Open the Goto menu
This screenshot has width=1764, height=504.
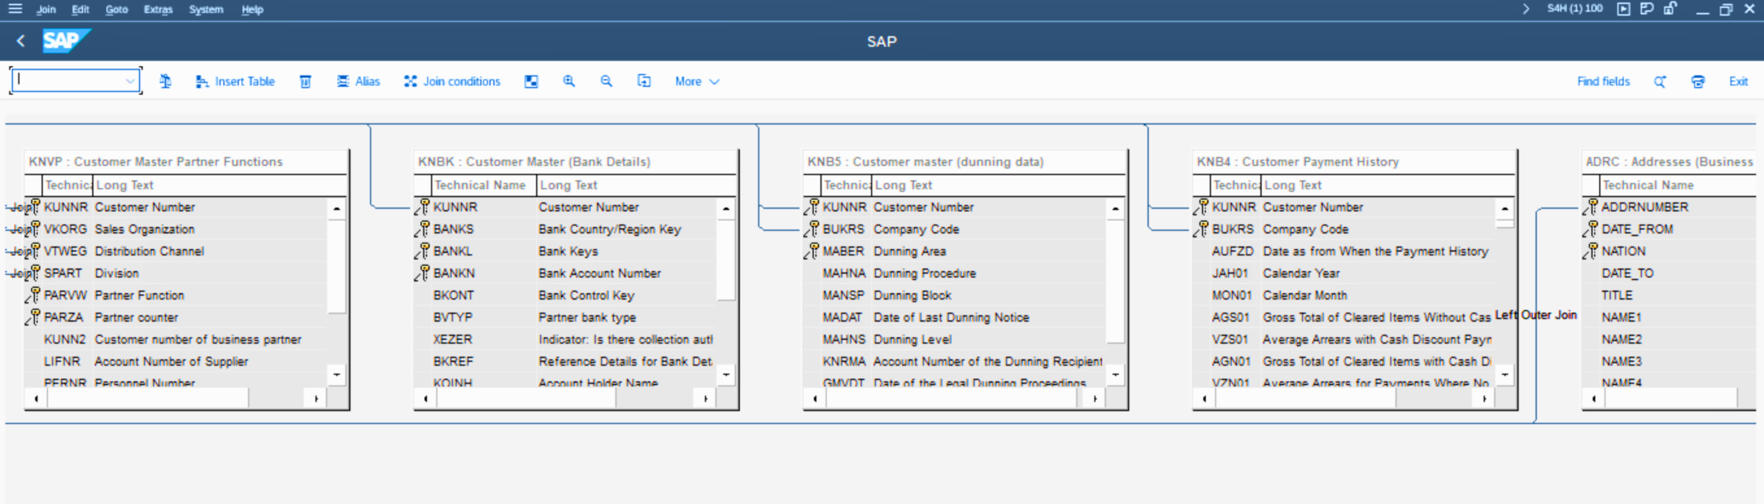click(116, 10)
